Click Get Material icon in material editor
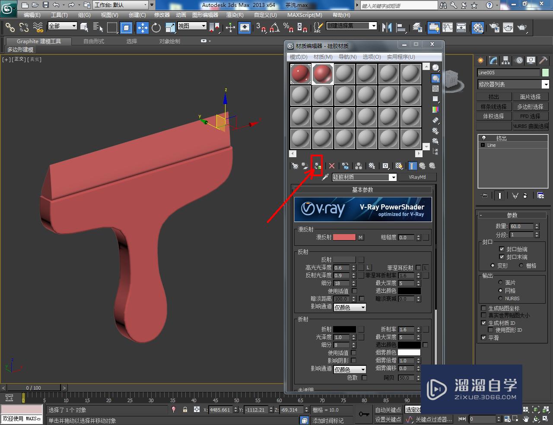Image resolution: width=553 pixels, height=425 pixels. (x=295, y=166)
